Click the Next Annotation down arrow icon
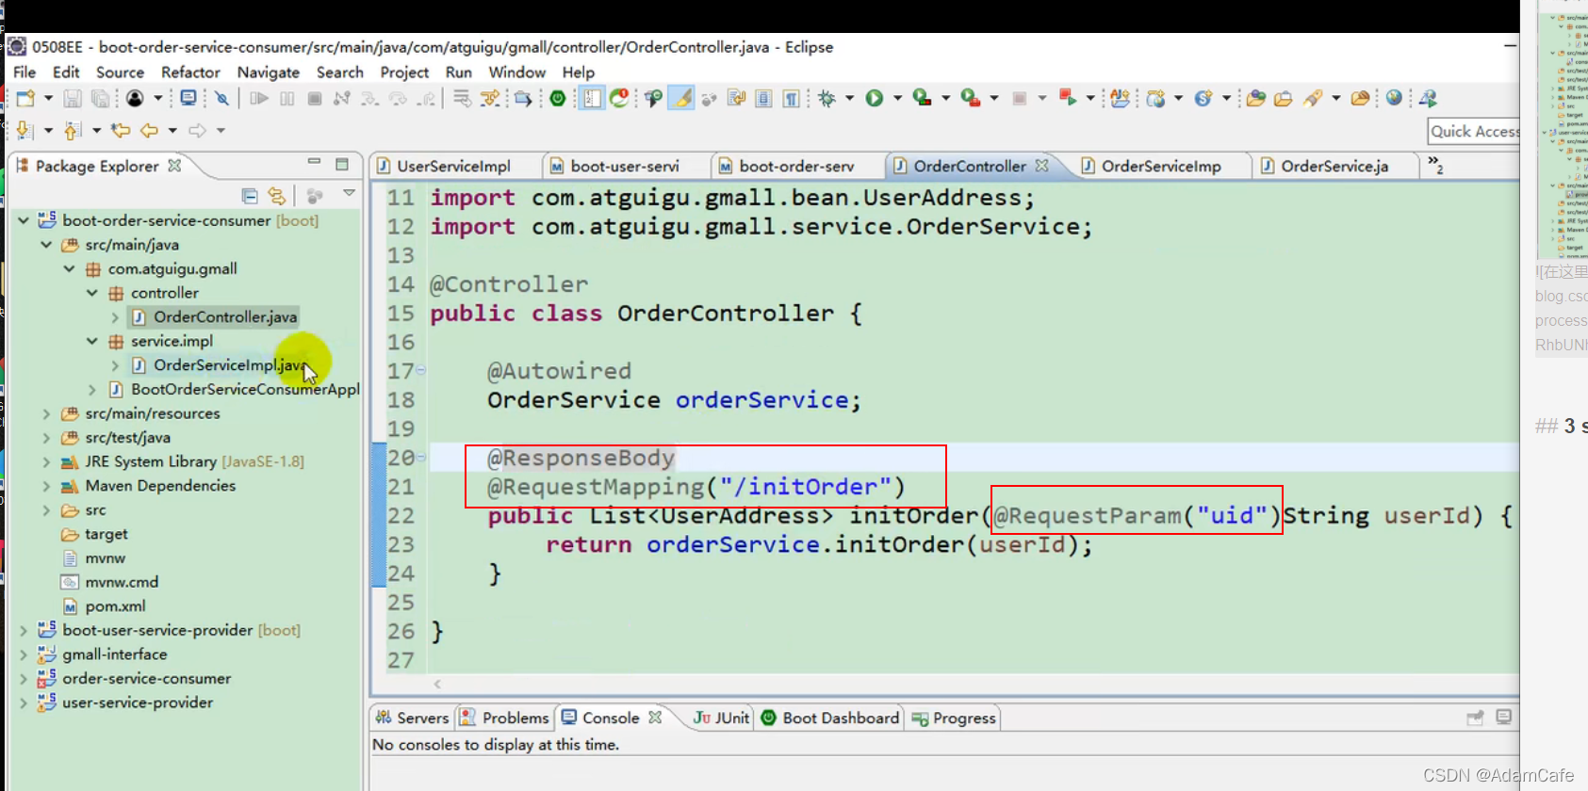The height and width of the screenshot is (791, 1588). pos(25,130)
